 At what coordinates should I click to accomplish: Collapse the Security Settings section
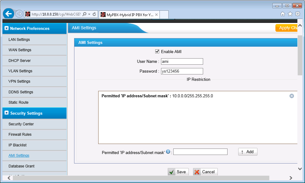pos(6,113)
